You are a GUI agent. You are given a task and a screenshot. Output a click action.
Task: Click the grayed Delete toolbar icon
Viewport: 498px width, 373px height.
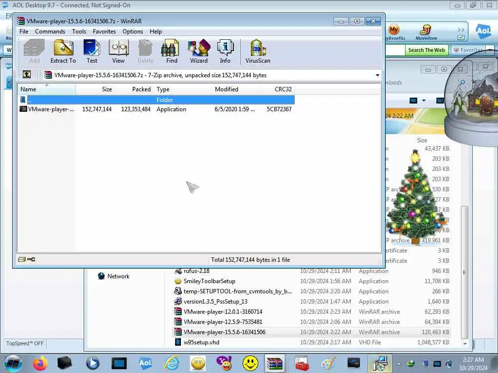coord(145,51)
